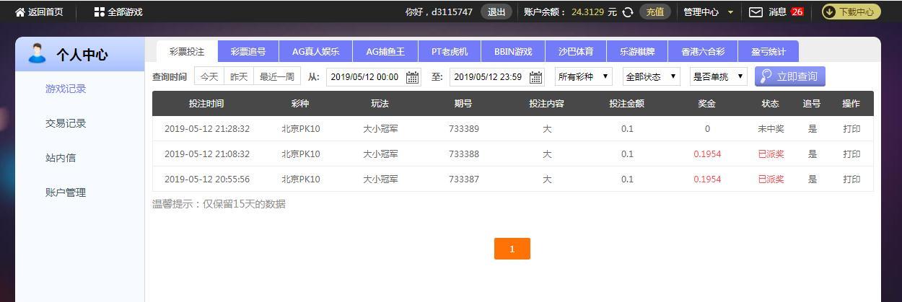Open start date calendar icon
This screenshot has width=902, height=302.
click(x=412, y=77)
